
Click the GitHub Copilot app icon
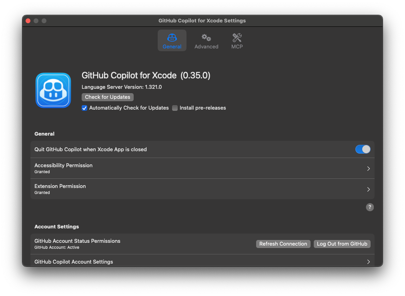53,90
